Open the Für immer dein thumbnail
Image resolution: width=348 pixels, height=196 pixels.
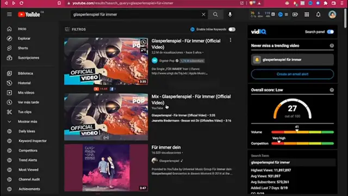point(106,168)
